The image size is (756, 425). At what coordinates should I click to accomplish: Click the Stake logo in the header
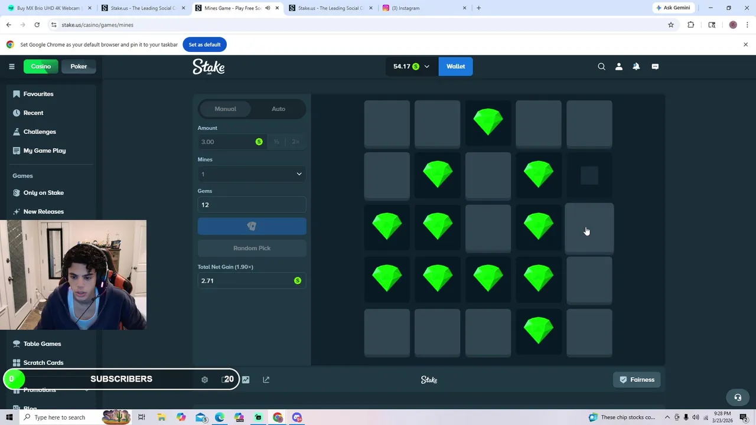click(208, 67)
